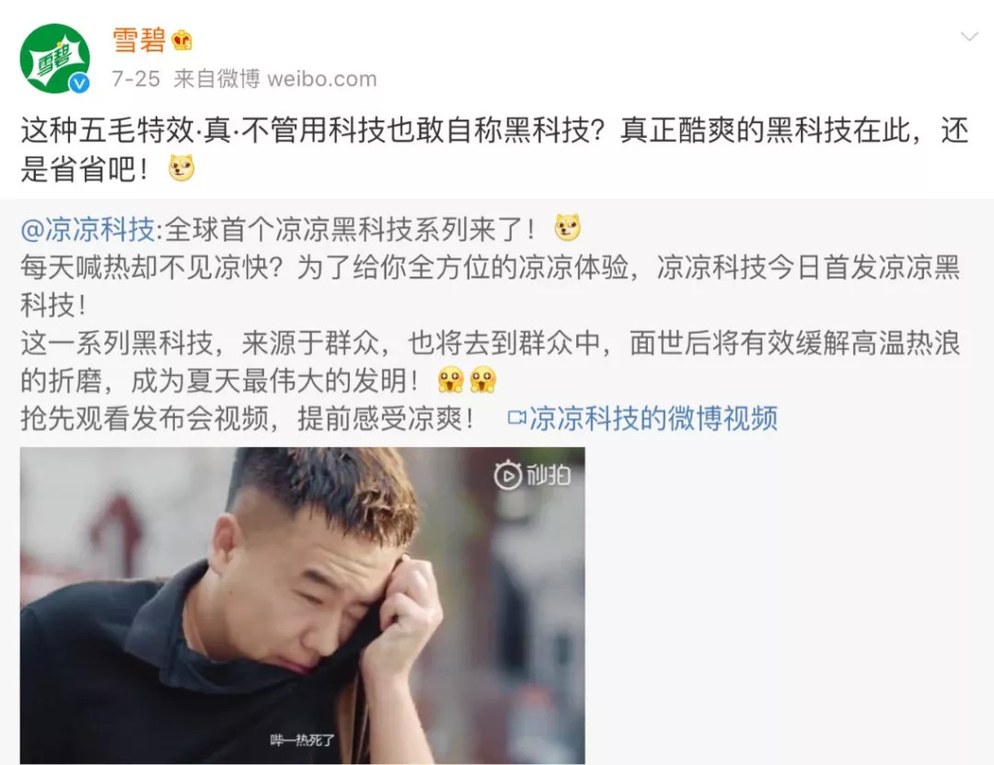The height and width of the screenshot is (765, 994).
Task: Open the weibo.com source link
Action: point(322,79)
